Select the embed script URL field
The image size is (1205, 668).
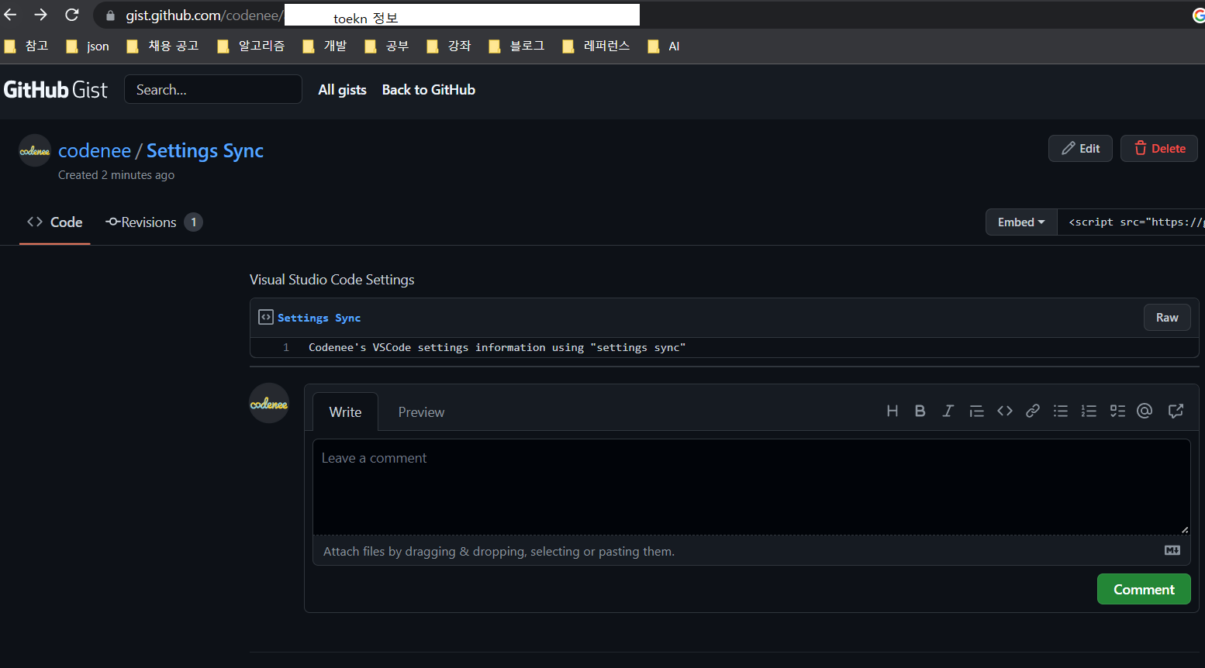tap(1131, 222)
